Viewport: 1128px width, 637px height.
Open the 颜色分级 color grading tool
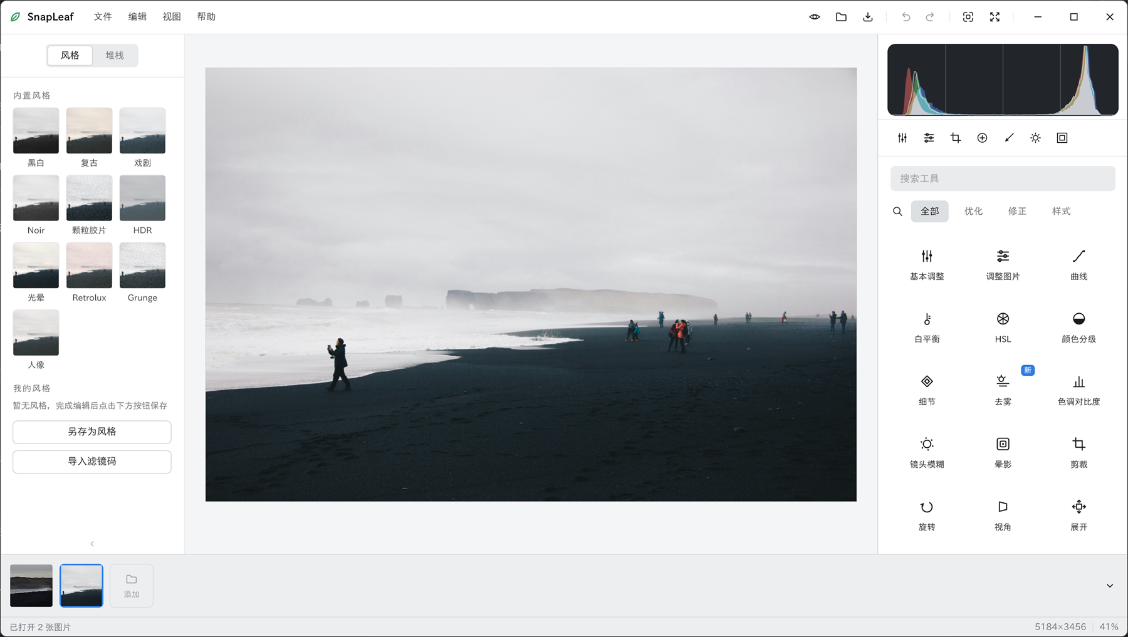click(1078, 328)
